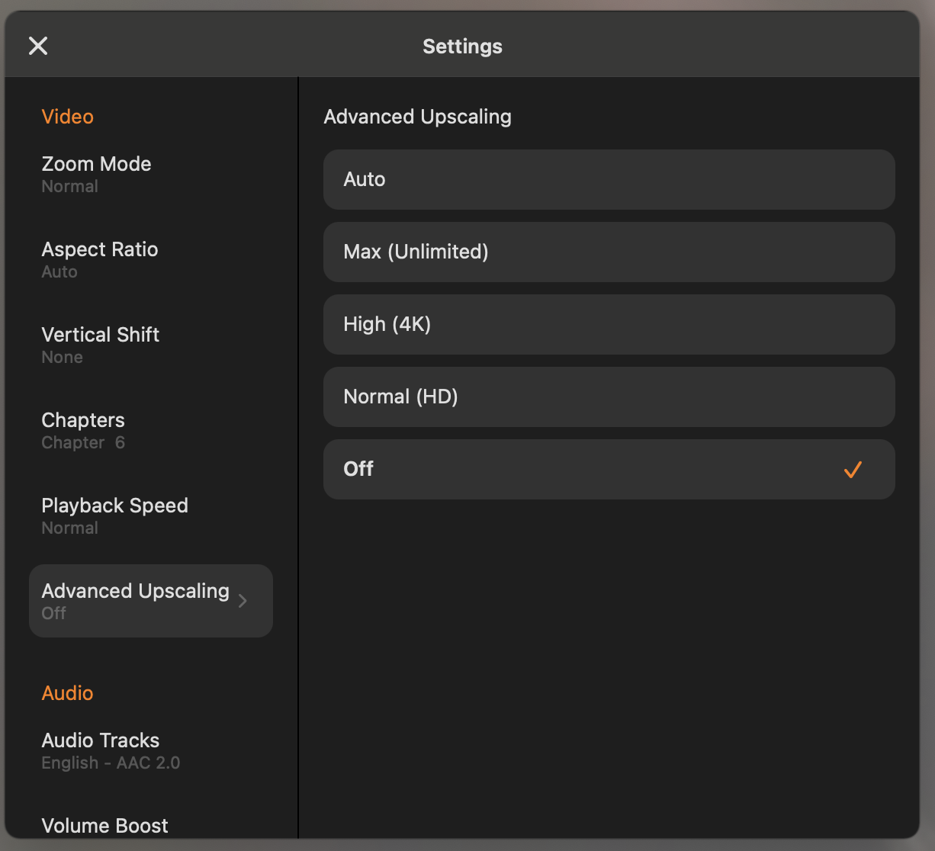Click the Video section header
This screenshot has width=935, height=851.
point(68,117)
